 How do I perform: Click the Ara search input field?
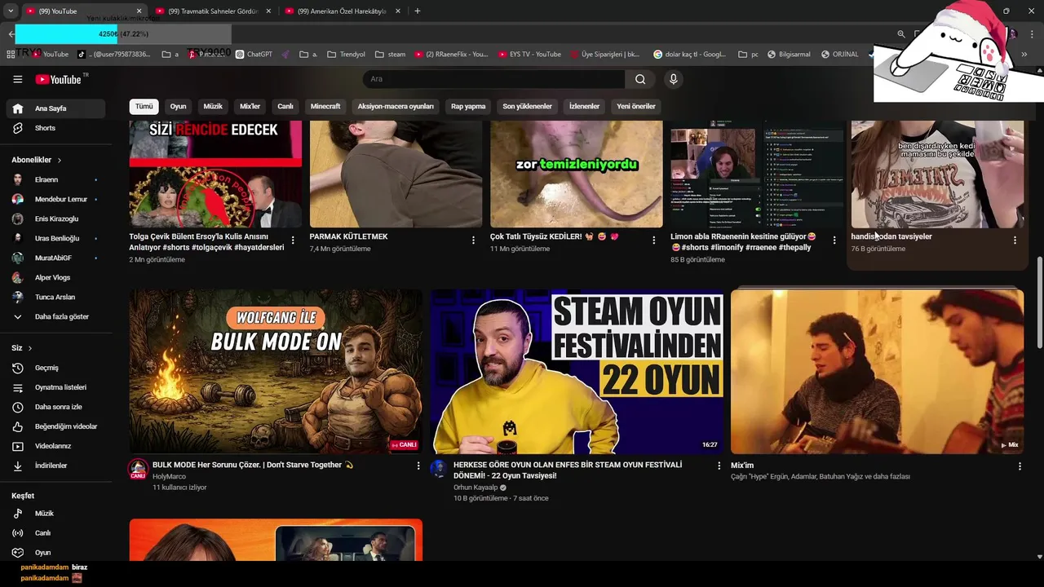click(x=493, y=79)
